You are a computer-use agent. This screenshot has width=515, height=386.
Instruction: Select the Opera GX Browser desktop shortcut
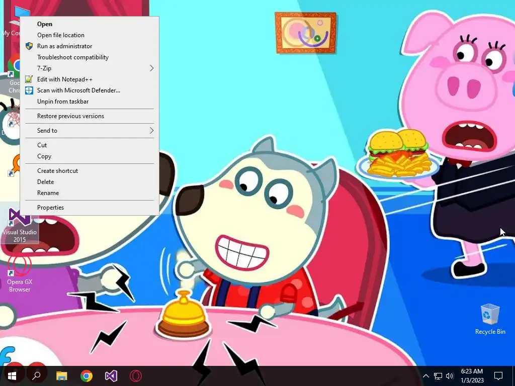(x=20, y=274)
